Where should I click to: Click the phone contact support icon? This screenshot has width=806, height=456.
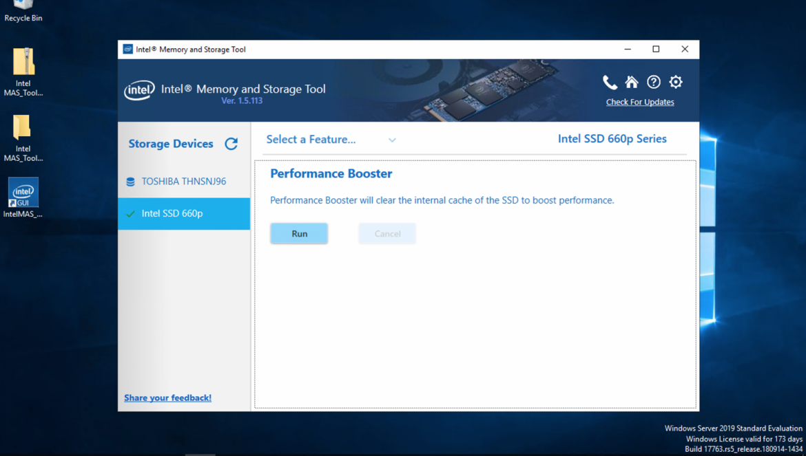[610, 82]
